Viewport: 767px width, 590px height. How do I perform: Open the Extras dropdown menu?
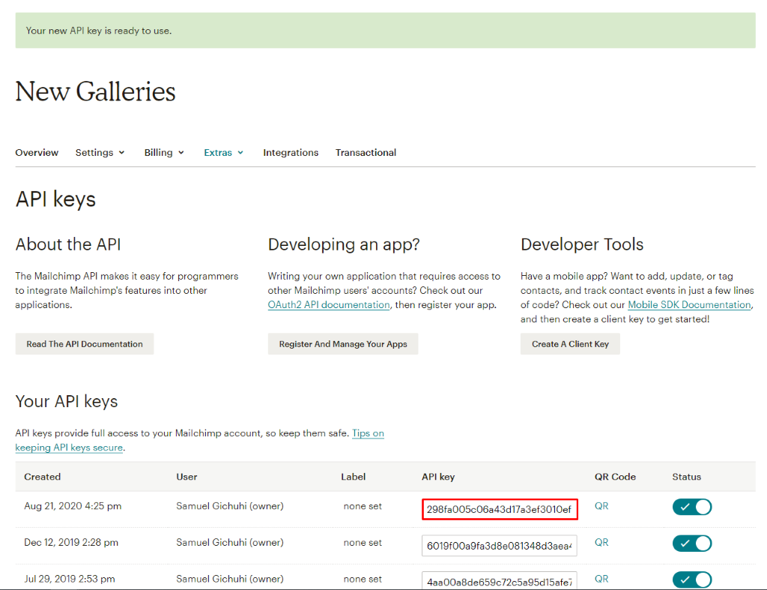tap(223, 152)
